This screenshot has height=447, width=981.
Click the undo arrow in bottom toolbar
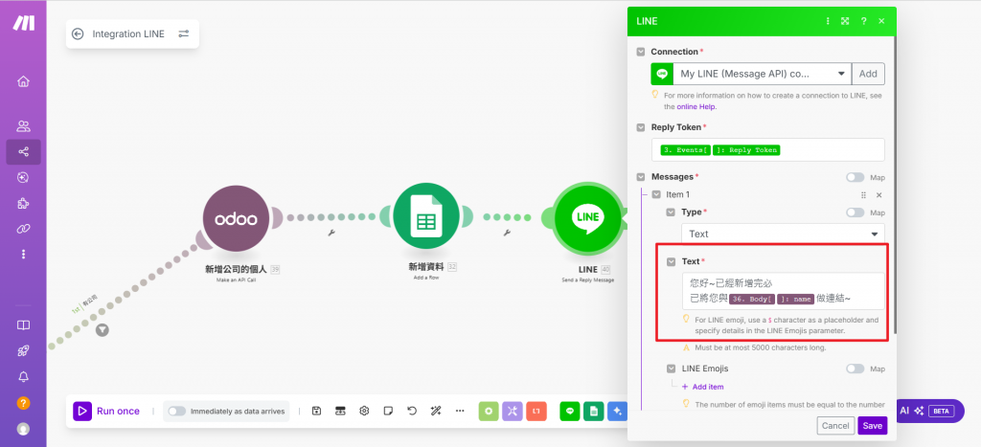[x=412, y=411]
